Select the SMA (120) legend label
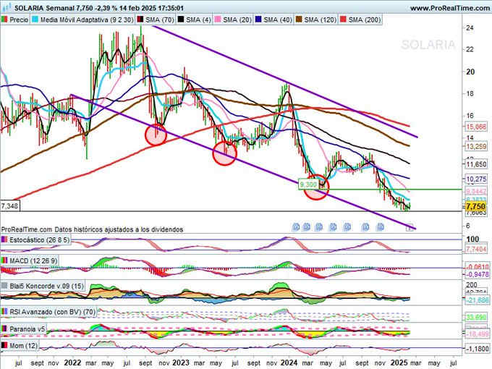The image size is (492, 369). (x=320, y=20)
